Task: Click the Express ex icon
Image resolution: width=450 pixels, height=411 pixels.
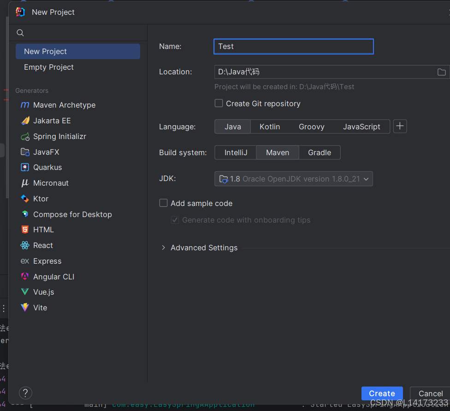Action: click(25, 261)
